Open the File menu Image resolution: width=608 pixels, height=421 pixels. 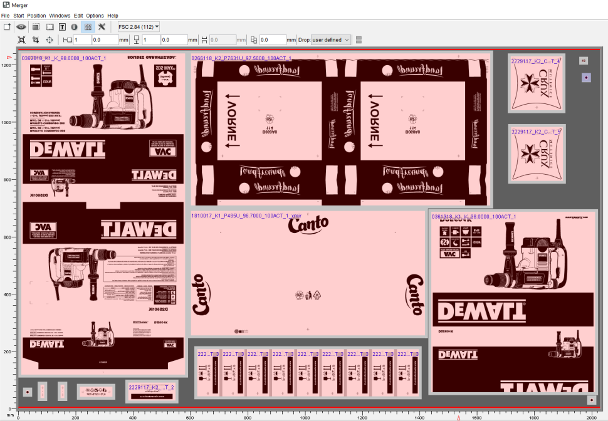tap(5, 16)
